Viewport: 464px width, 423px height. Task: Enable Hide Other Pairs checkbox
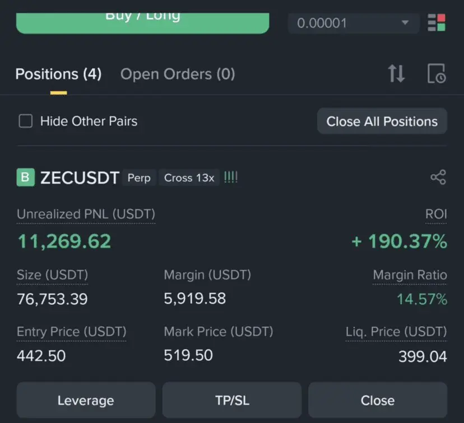pyautogui.click(x=26, y=121)
